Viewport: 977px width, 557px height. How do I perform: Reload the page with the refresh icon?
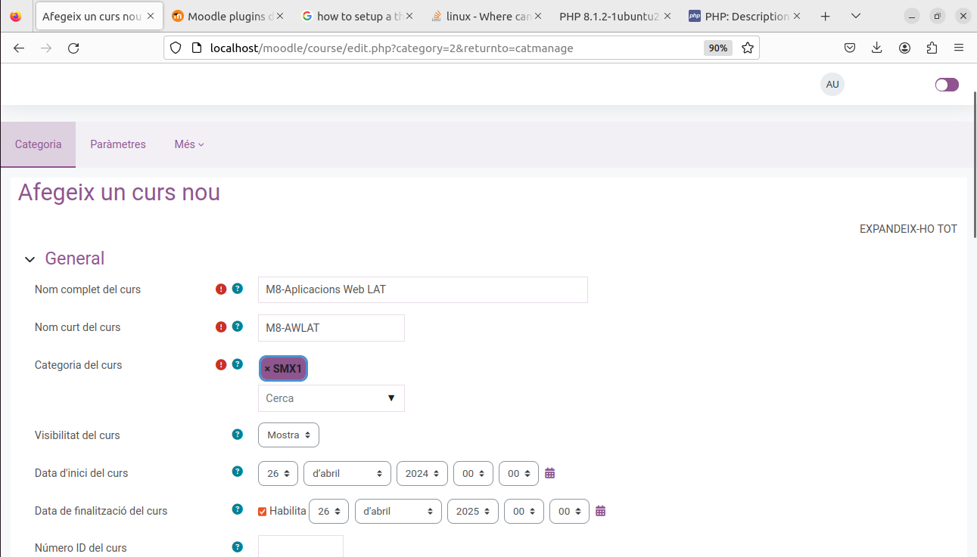pos(73,48)
